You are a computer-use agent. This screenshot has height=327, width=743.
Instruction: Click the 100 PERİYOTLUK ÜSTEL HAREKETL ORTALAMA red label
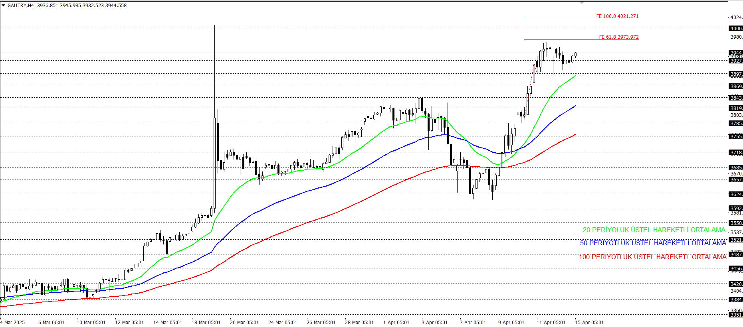(653, 257)
